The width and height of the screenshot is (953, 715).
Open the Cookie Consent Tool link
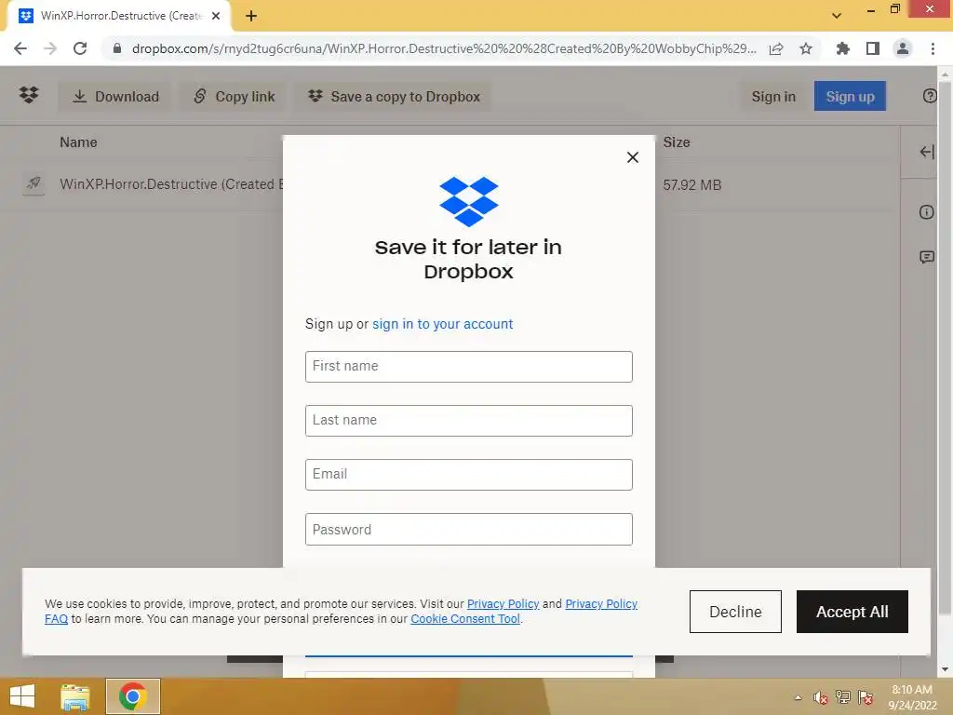465,619
